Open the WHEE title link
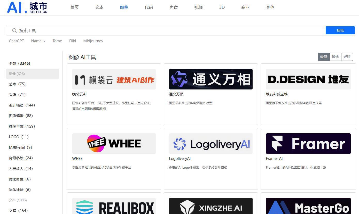 pyautogui.click(x=77, y=159)
